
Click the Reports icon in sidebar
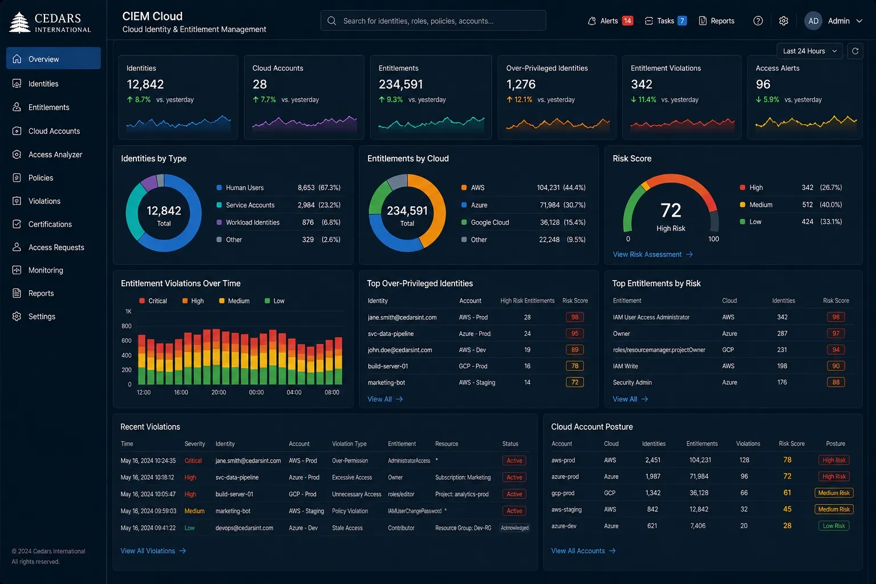click(17, 293)
